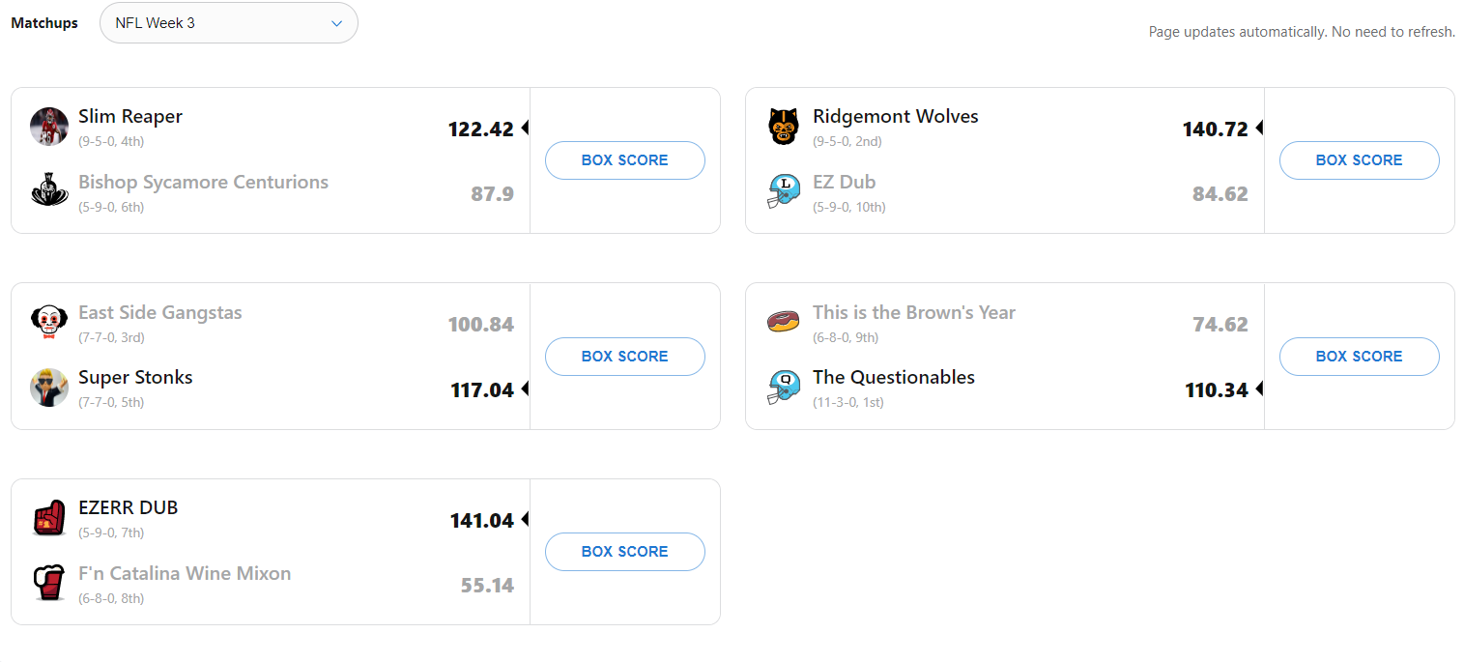Click the Slim Reaper team avatar
The height and width of the screenshot is (662, 1464).
point(49,127)
